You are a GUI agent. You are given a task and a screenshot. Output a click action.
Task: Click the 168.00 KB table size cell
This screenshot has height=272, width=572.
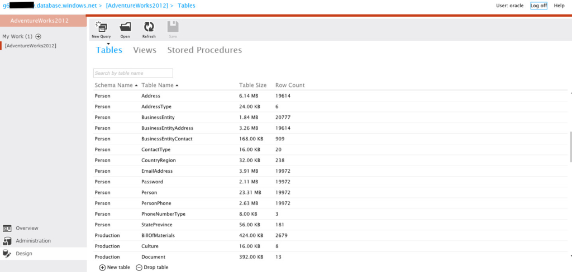point(251,139)
